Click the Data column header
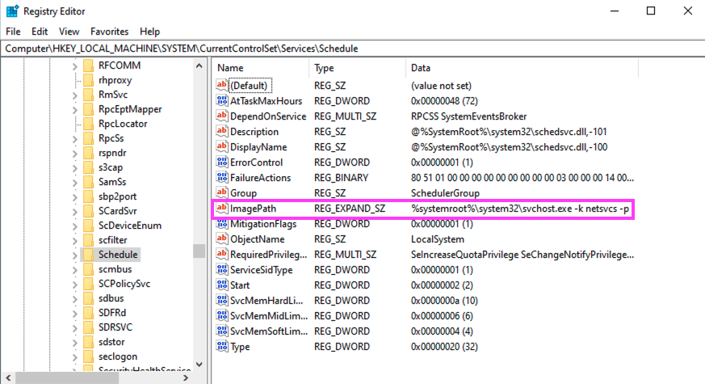This screenshot has width=705, height=384. pos(522,68)
